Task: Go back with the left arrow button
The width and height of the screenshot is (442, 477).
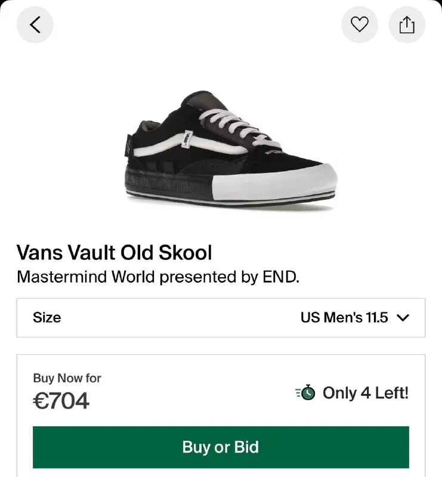Action: click(x=35, y=24)
